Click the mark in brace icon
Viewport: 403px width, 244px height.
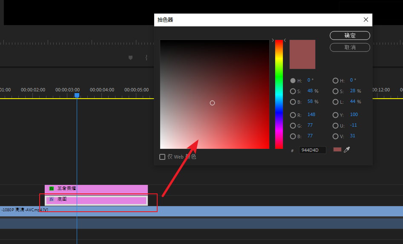(146, 58)
